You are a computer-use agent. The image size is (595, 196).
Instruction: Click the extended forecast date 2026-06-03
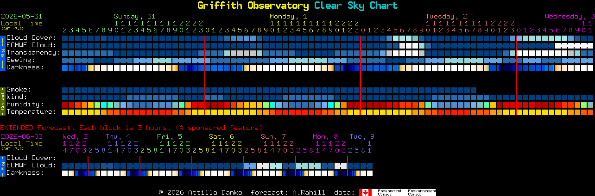click(x=21, y=137)
